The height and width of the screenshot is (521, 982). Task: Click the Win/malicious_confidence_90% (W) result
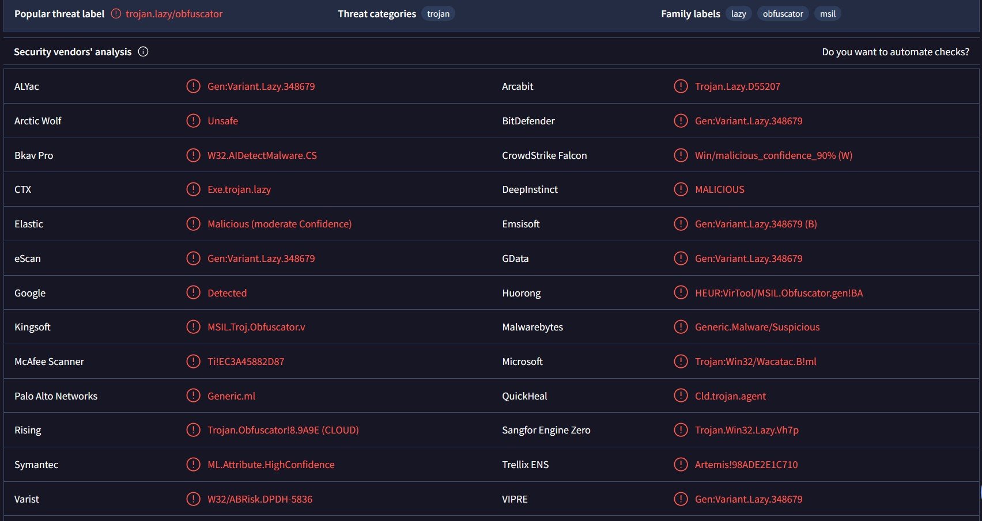coord(773,155)
